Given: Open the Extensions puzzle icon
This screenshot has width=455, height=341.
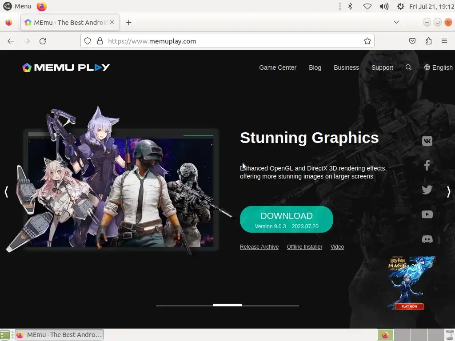Looking at the screenshot, I should (x=428, y=41).
